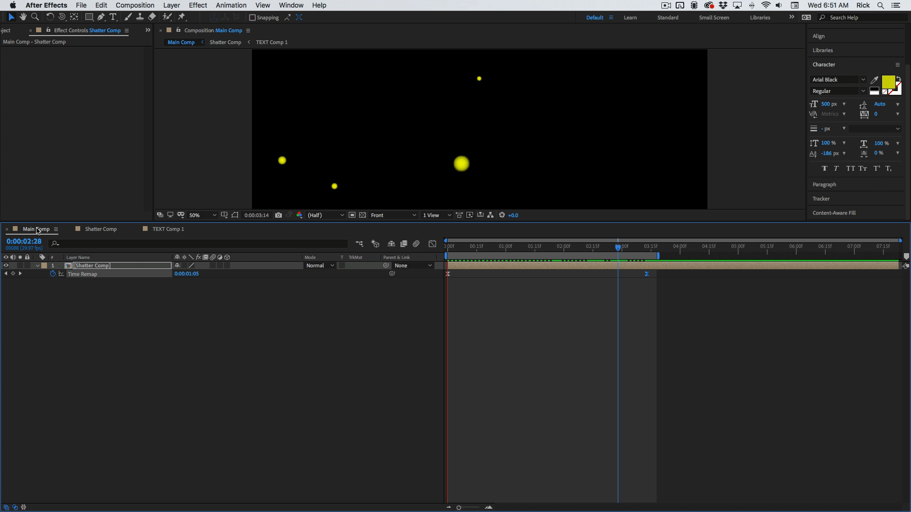Click the eyedropper in Character panel
The width and height of the screenshot is (911, 512).
point(874,80)
